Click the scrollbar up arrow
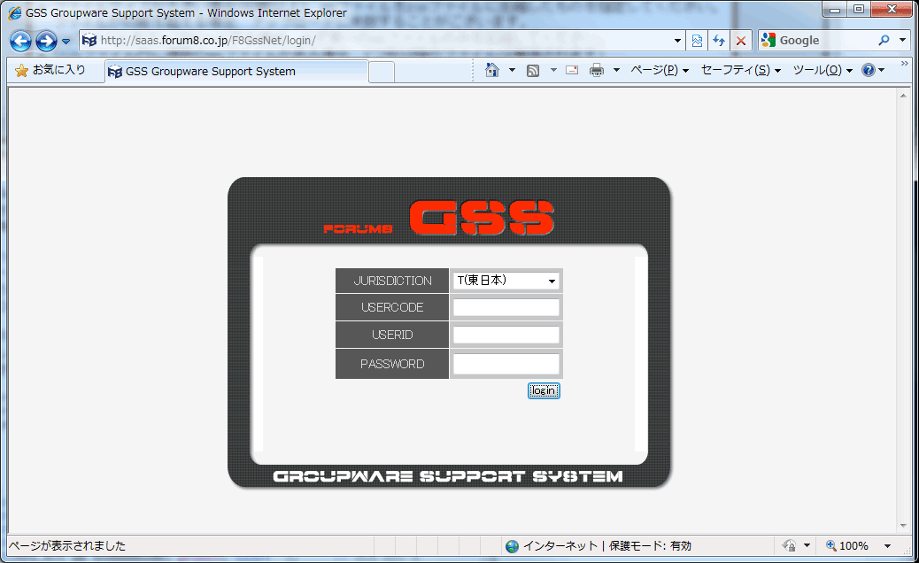Screen dimensions: 919x563 [x=903, y=96]
